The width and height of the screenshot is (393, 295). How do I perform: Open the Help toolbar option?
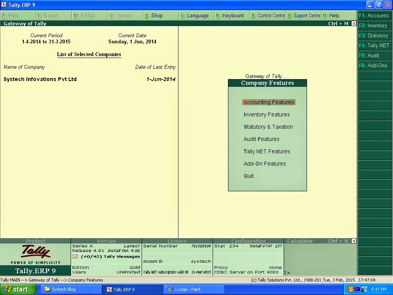(339, 15)
